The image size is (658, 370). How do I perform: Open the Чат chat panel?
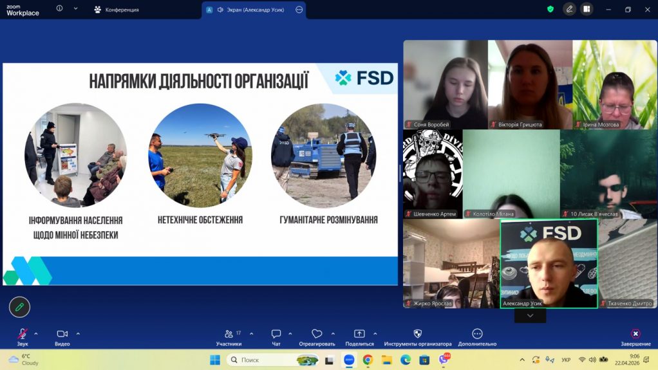tap(276, 337)
